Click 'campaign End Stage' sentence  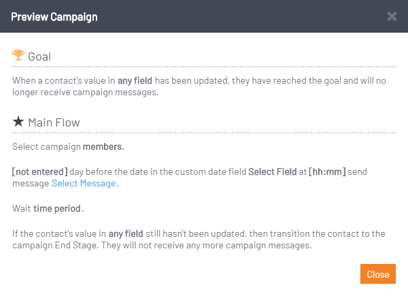(56, 245)
